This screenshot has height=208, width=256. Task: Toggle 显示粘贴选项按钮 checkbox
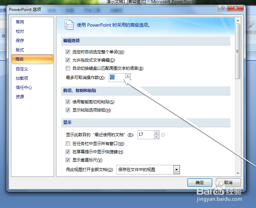(x=68, y=110)
